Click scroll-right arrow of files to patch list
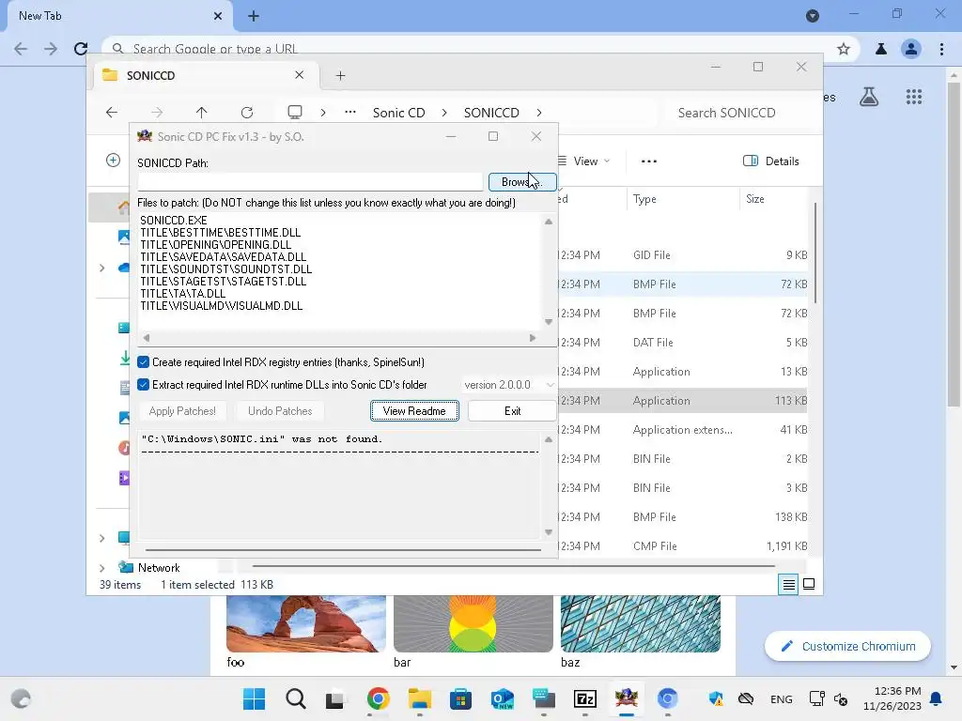 click(532, 338)
